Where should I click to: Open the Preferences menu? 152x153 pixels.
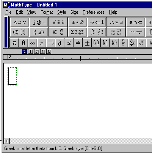pyautogui.click(x=94, y=12)
